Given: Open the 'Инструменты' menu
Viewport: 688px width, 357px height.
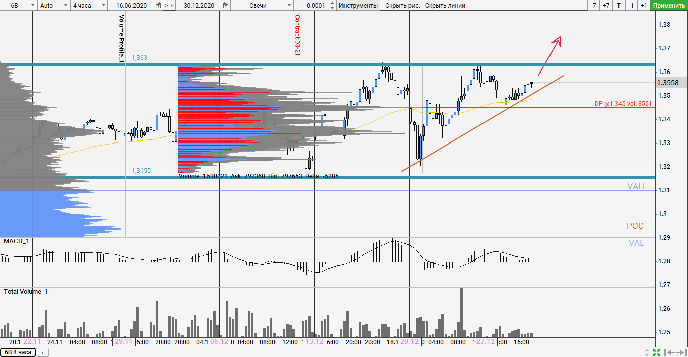Looking at the screenshot, I should click(x=358, y=6).
